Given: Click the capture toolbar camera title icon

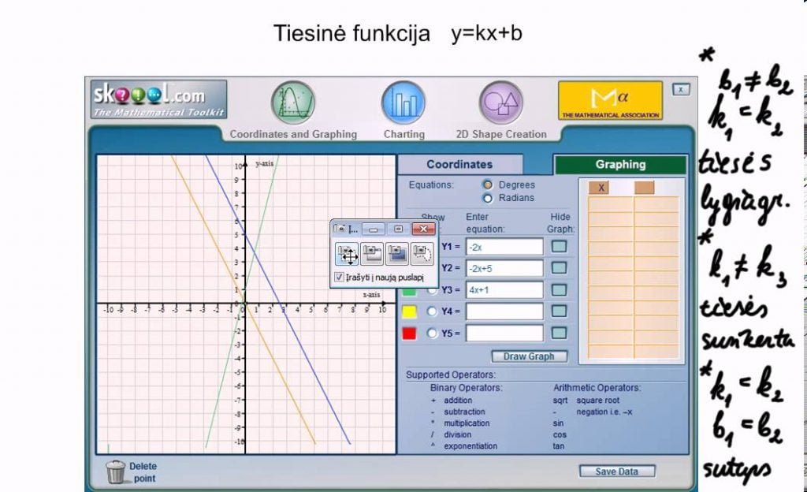Looking at the screenshot, I should click(340, 229).
